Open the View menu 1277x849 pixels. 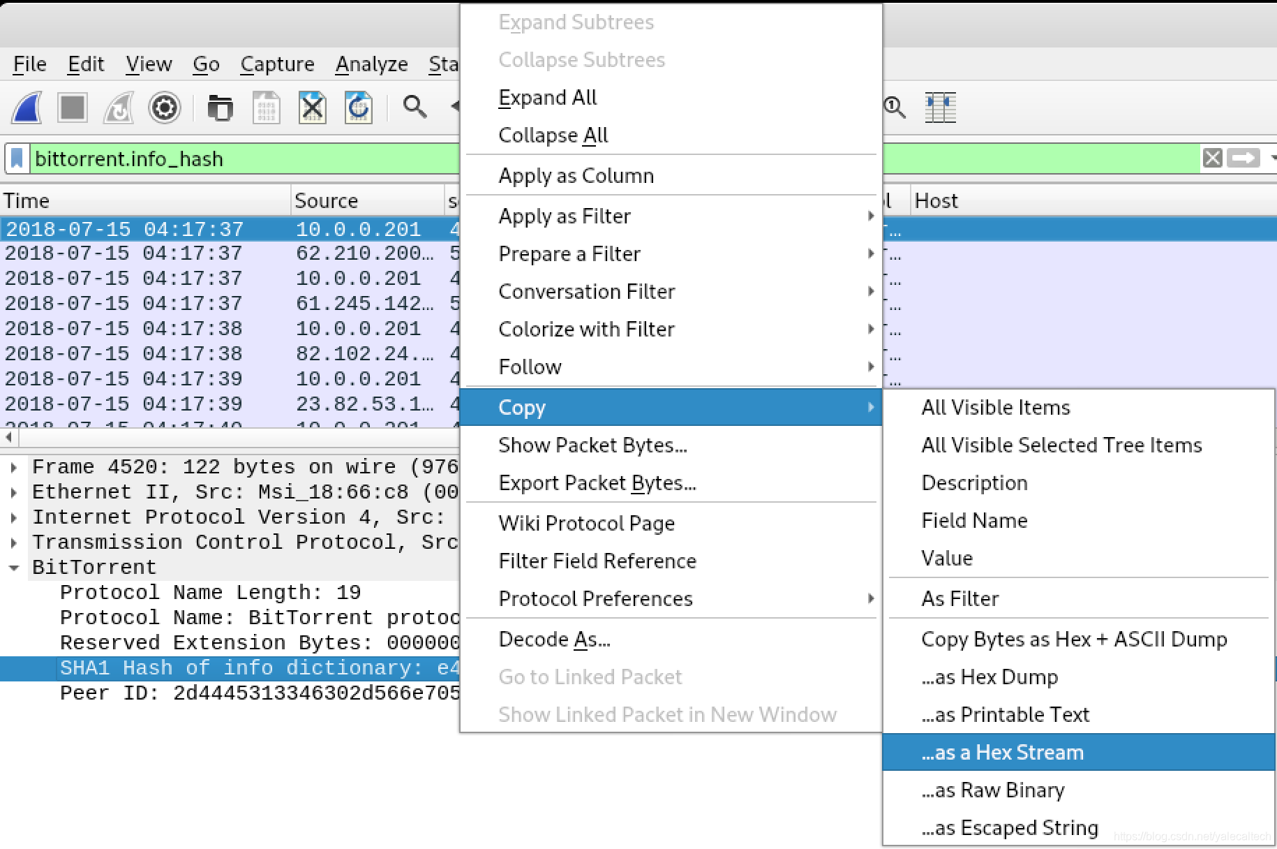coord(149,64)
